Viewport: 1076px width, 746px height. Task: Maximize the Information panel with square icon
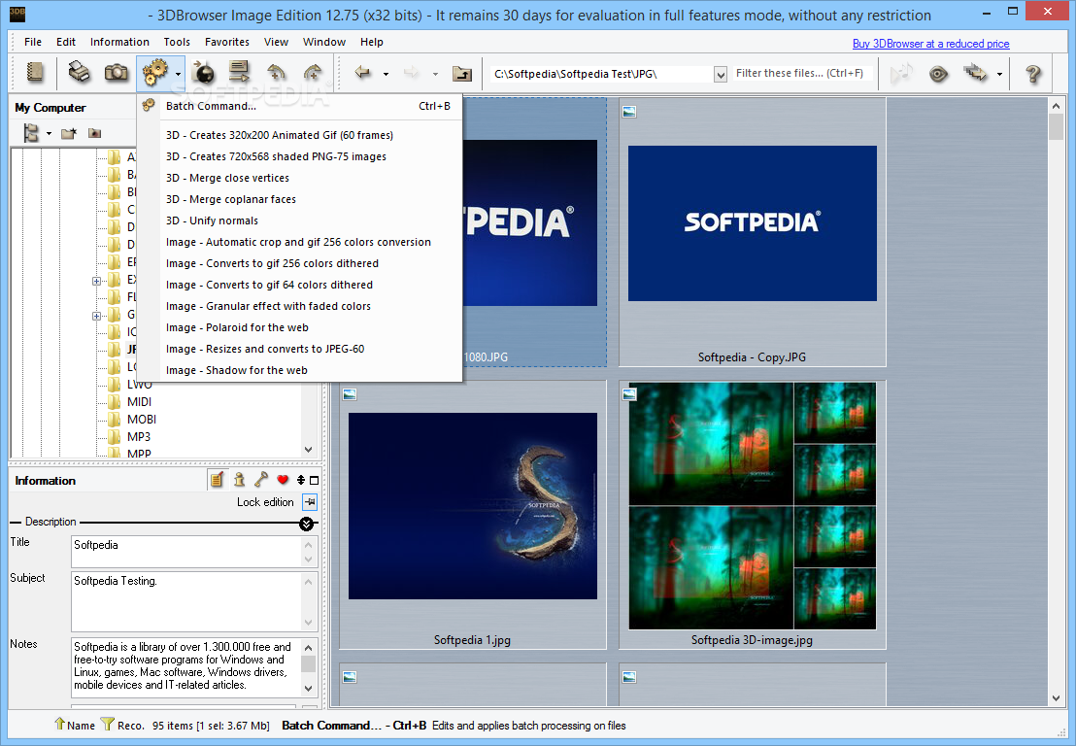click(x=314, y=481)
